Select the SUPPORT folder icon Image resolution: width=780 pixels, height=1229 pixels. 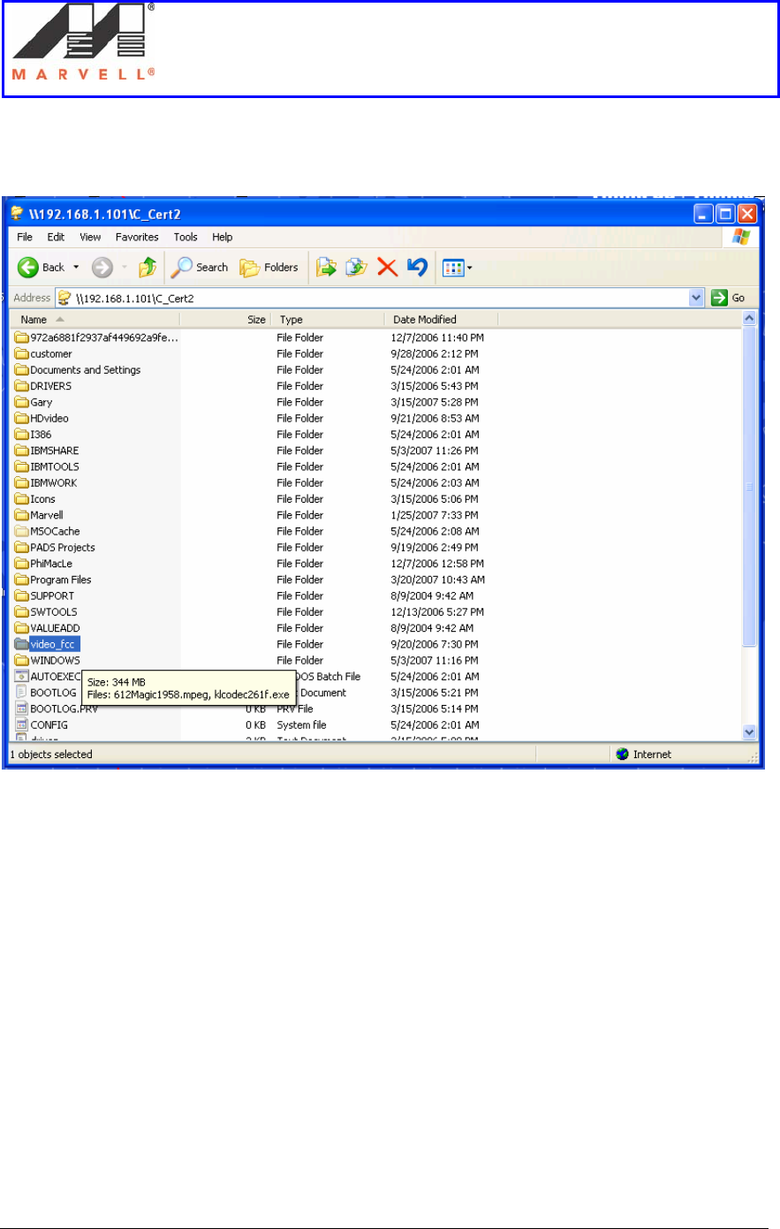[22, 596]
